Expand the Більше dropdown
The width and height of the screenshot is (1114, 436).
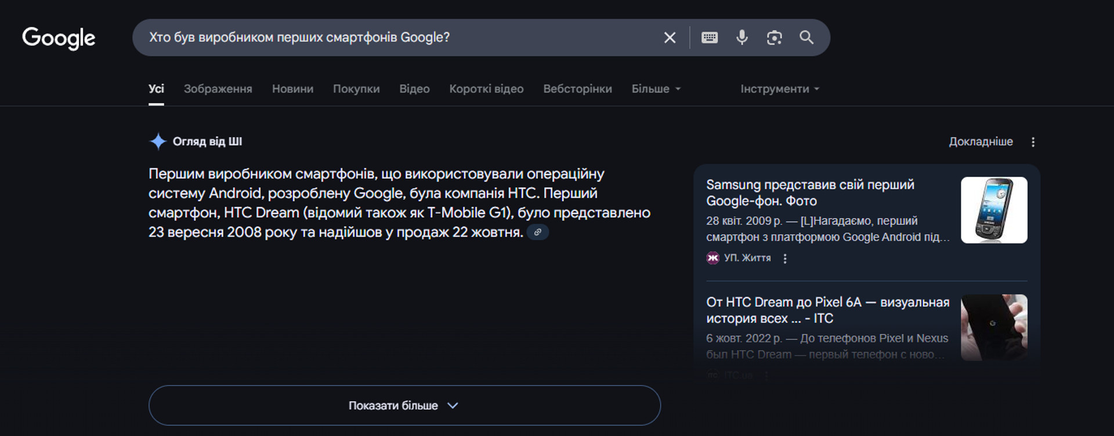coord(656,89)
